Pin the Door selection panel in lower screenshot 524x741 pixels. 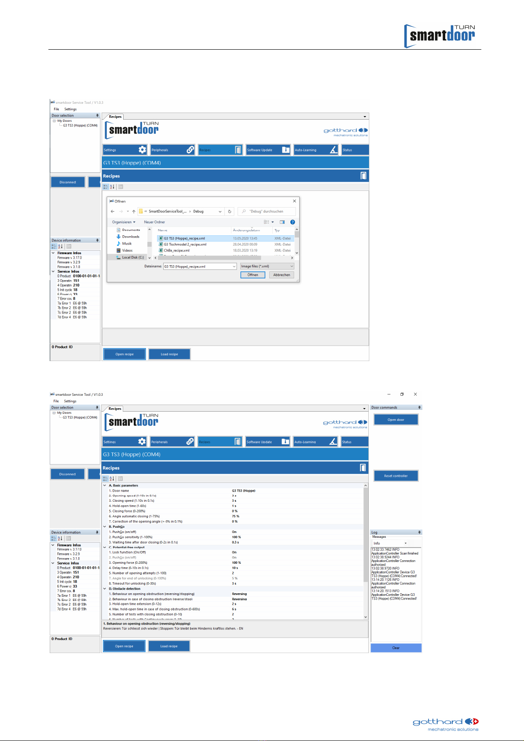[x=97, y=408]
